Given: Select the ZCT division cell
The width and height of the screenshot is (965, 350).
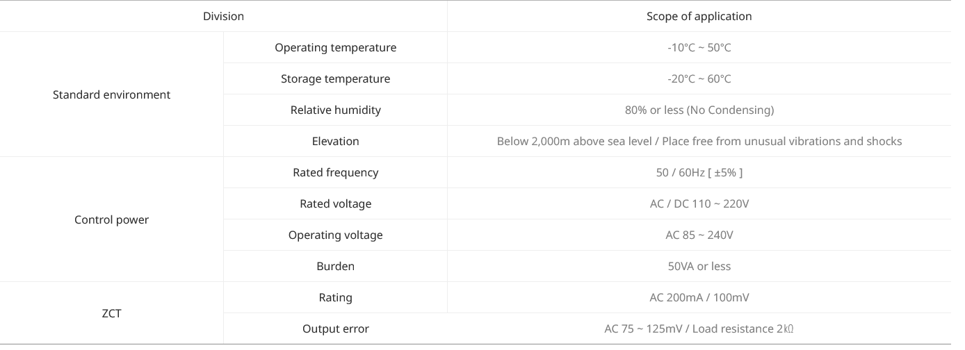Looking at the screenshot, I should (x=111, y=313).
